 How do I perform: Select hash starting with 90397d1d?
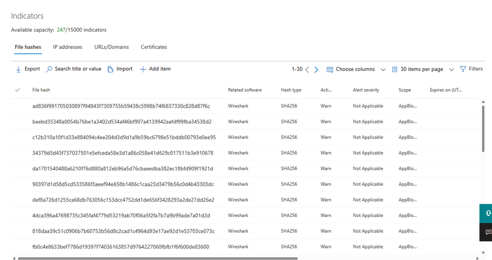tap(123, 184)
